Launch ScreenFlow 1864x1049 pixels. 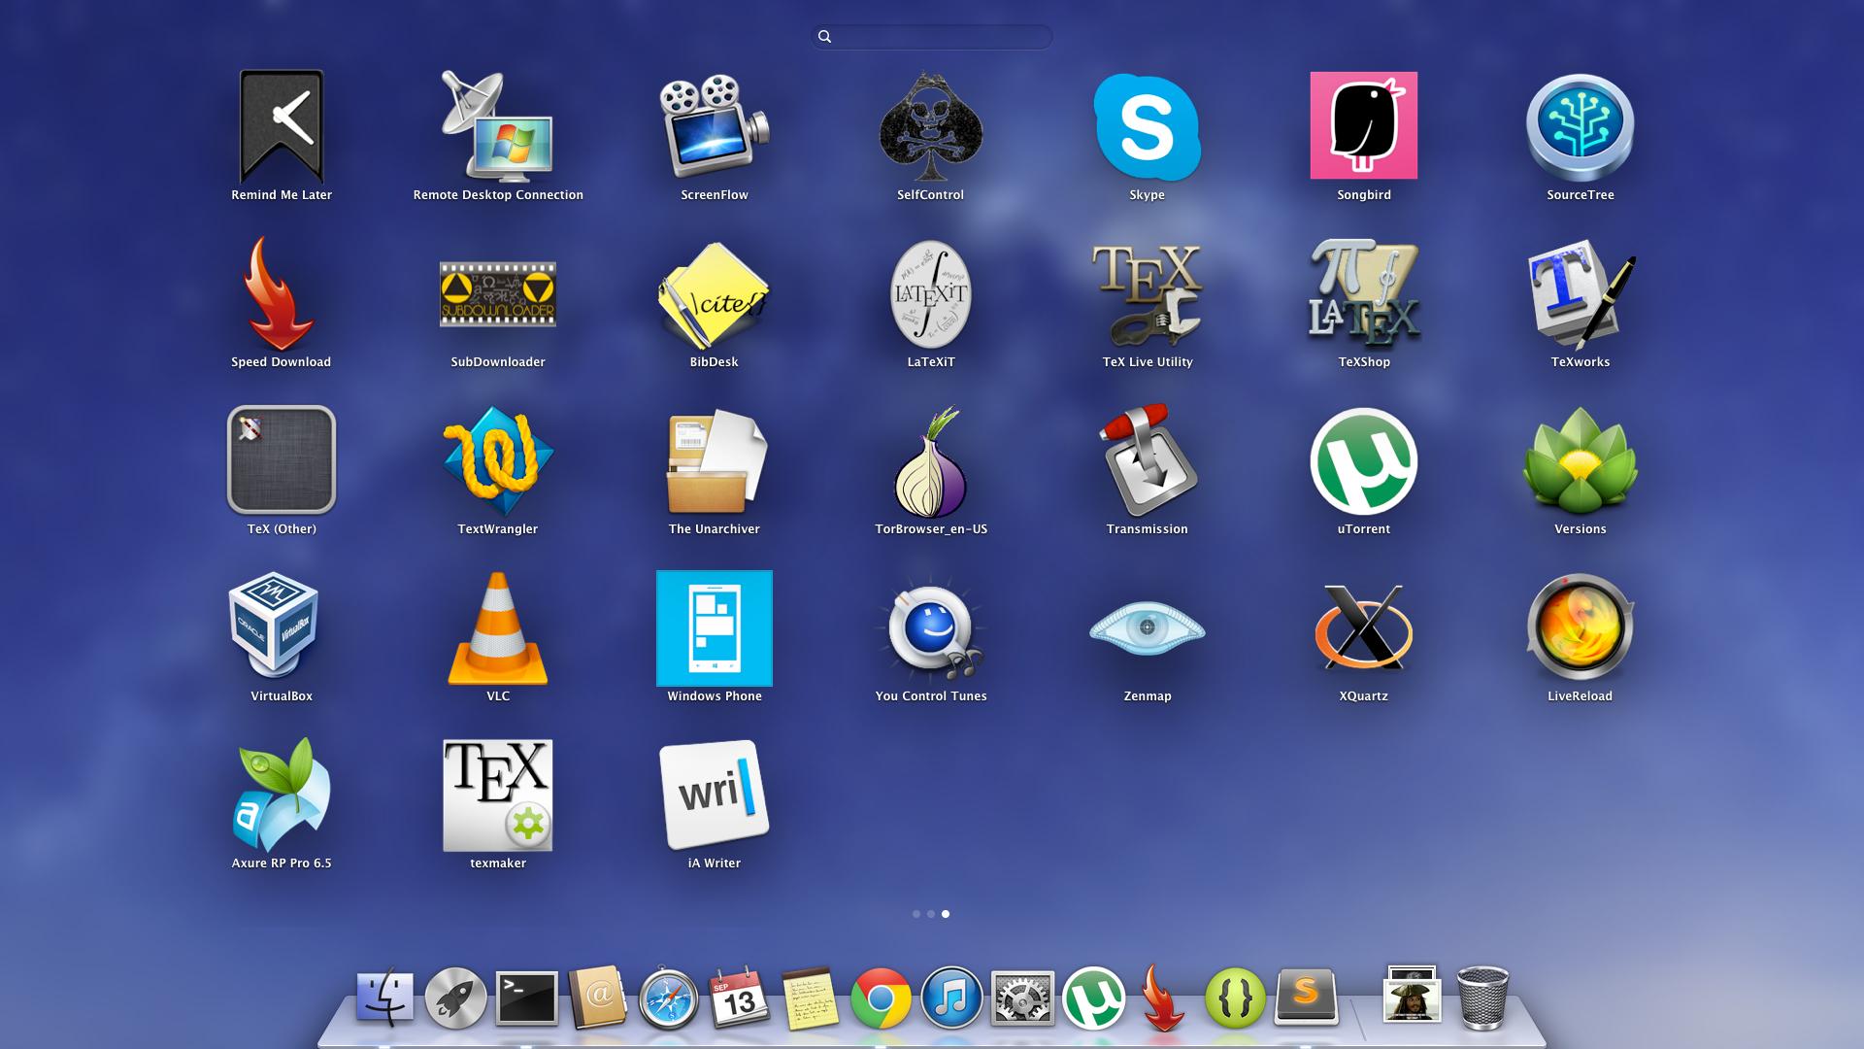pos(715,126)
